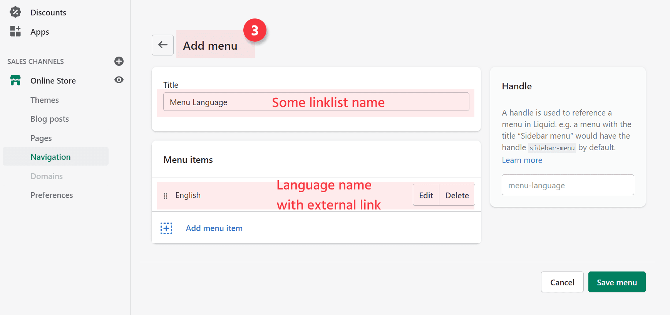Screen dimensions: 670x315
Task: Open Domains settings
Action: tap(47, 176)
